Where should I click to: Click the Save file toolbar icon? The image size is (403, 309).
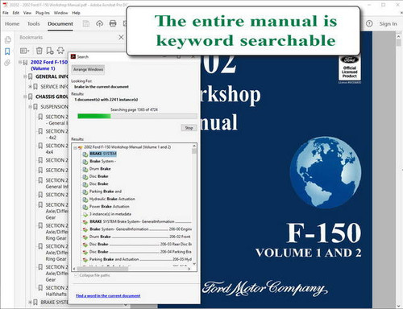click(x=86, y=24)
